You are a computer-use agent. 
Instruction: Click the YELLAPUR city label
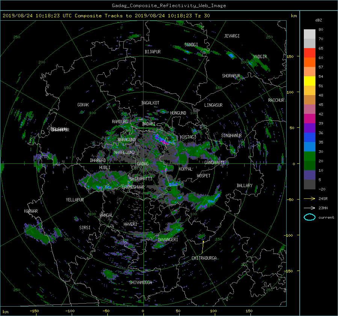coord(75,200)
